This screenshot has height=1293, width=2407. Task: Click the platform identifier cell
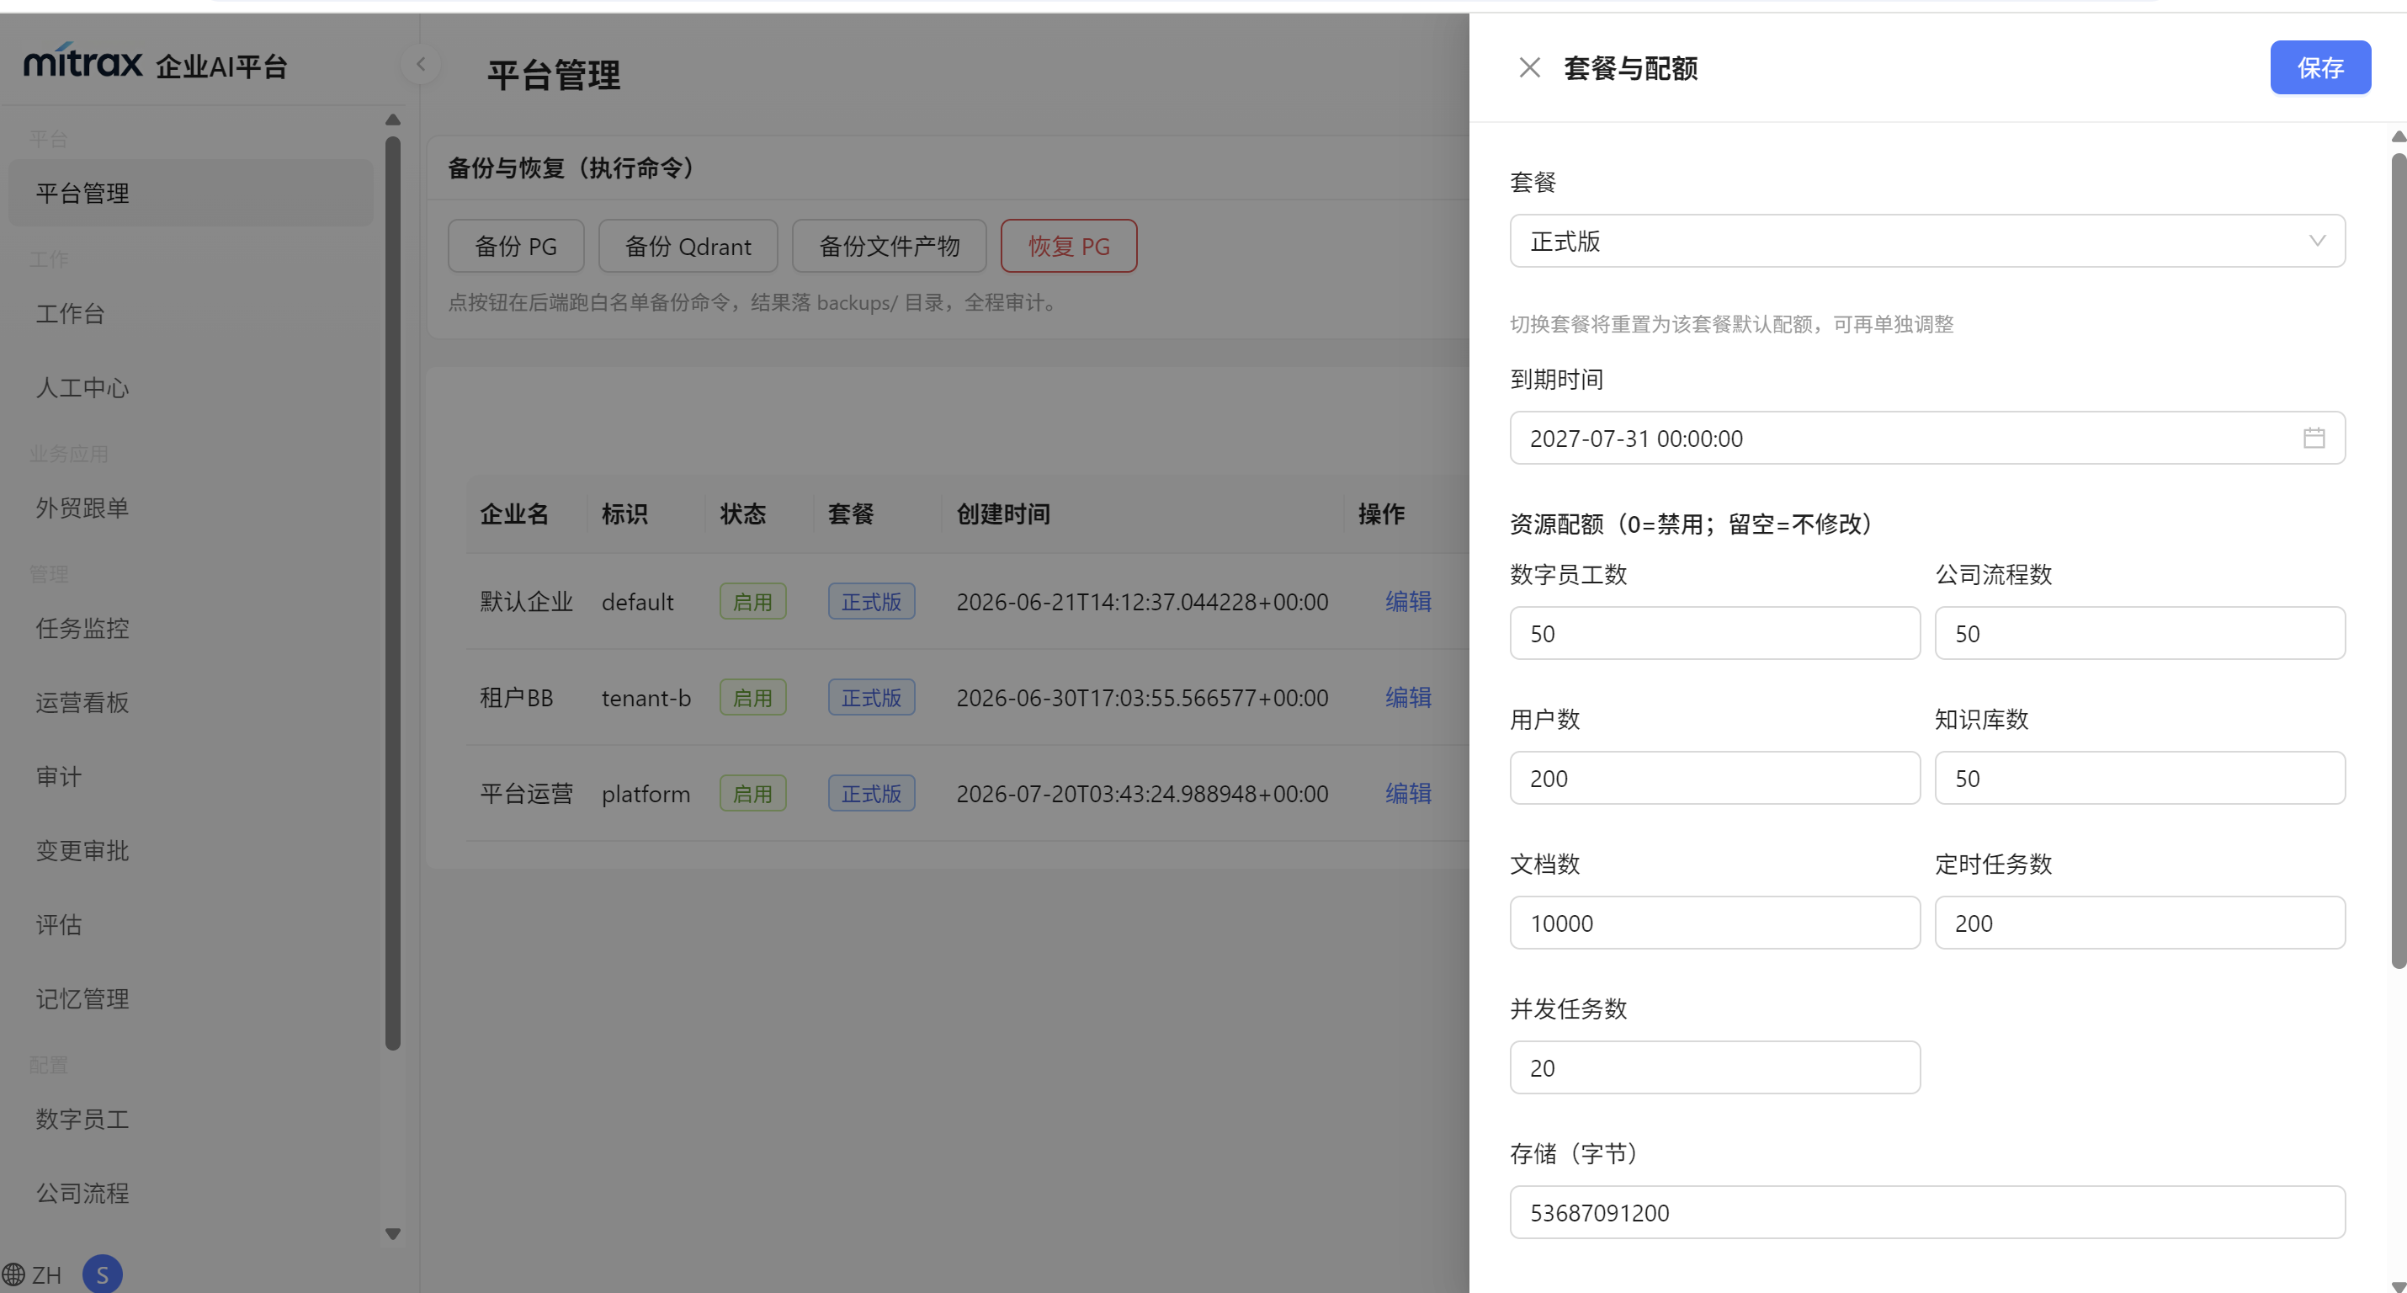point(646,794)
